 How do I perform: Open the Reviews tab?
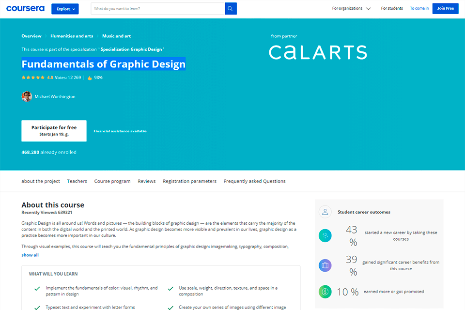click(146, 181)
